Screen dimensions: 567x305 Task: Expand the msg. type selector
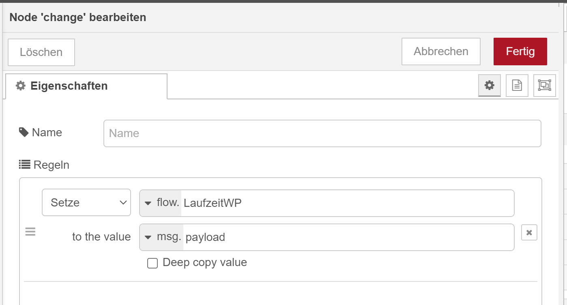click(x=161, y=237)
